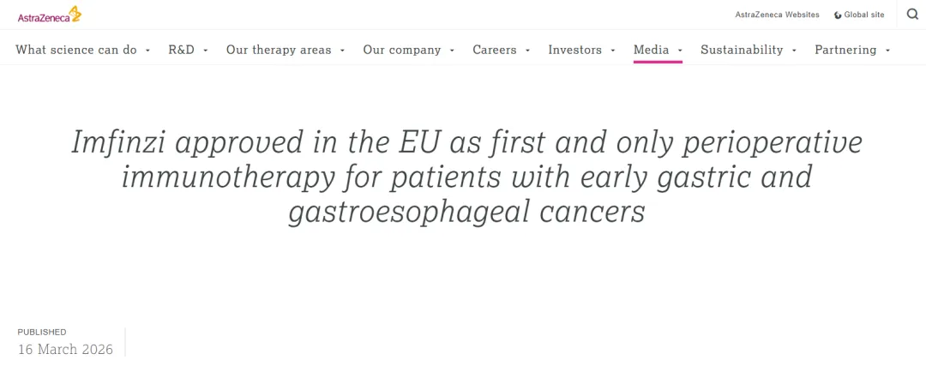Viewport: 926px width, 366px height.
Task: Expand the Careers dropdown arrow
Action: (527, 51)
